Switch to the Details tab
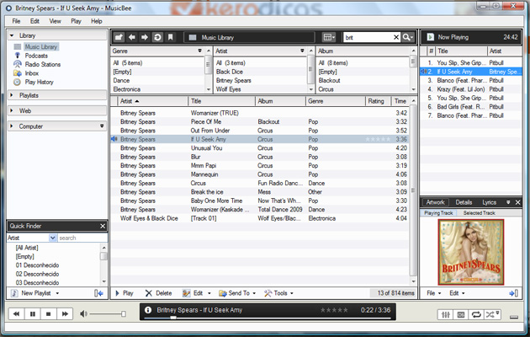The image size is (530, 337). click(x=464, y=202)
